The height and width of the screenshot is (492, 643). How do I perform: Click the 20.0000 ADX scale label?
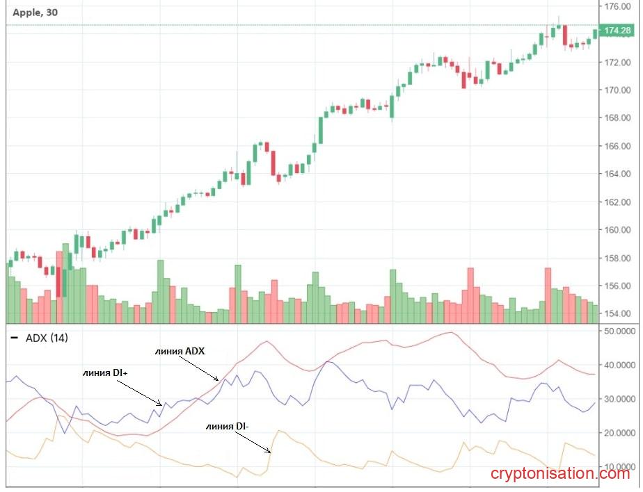coord(619,433)
